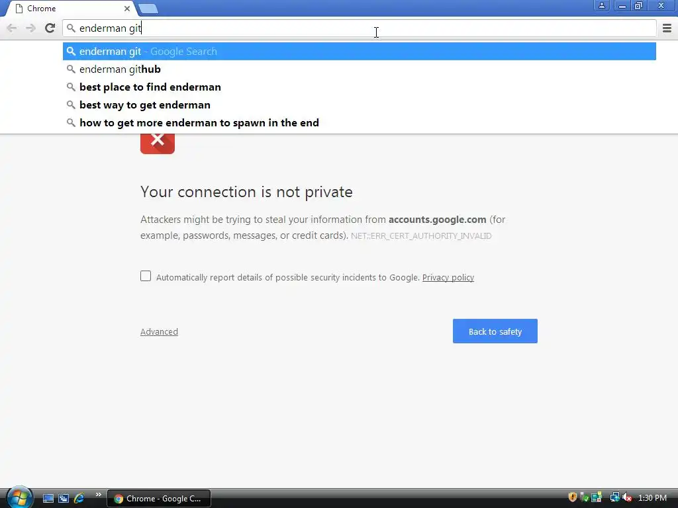678x508 pixels.
Task: Click the red X error icon on page
Action: (x=158, y=143)
